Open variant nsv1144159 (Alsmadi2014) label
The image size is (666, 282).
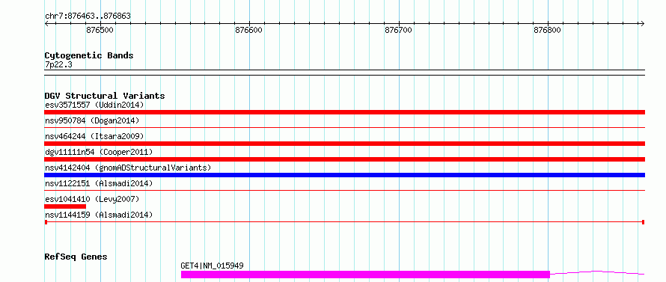coord(99,215)
